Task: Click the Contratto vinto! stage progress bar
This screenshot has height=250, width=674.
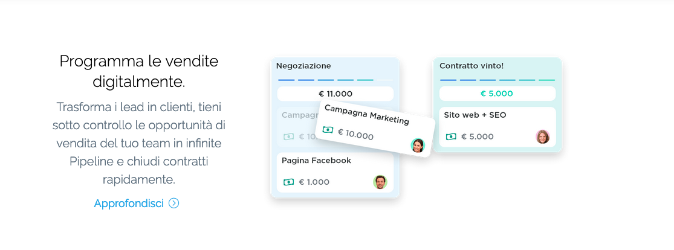Action: 497,80
